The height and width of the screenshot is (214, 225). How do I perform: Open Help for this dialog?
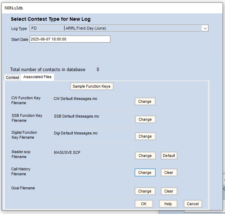click(168, 204)
